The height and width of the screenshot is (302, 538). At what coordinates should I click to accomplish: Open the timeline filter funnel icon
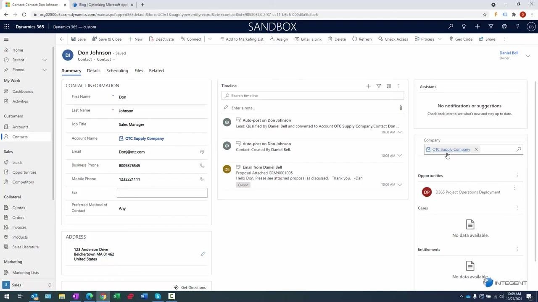(x=379, y=86)
